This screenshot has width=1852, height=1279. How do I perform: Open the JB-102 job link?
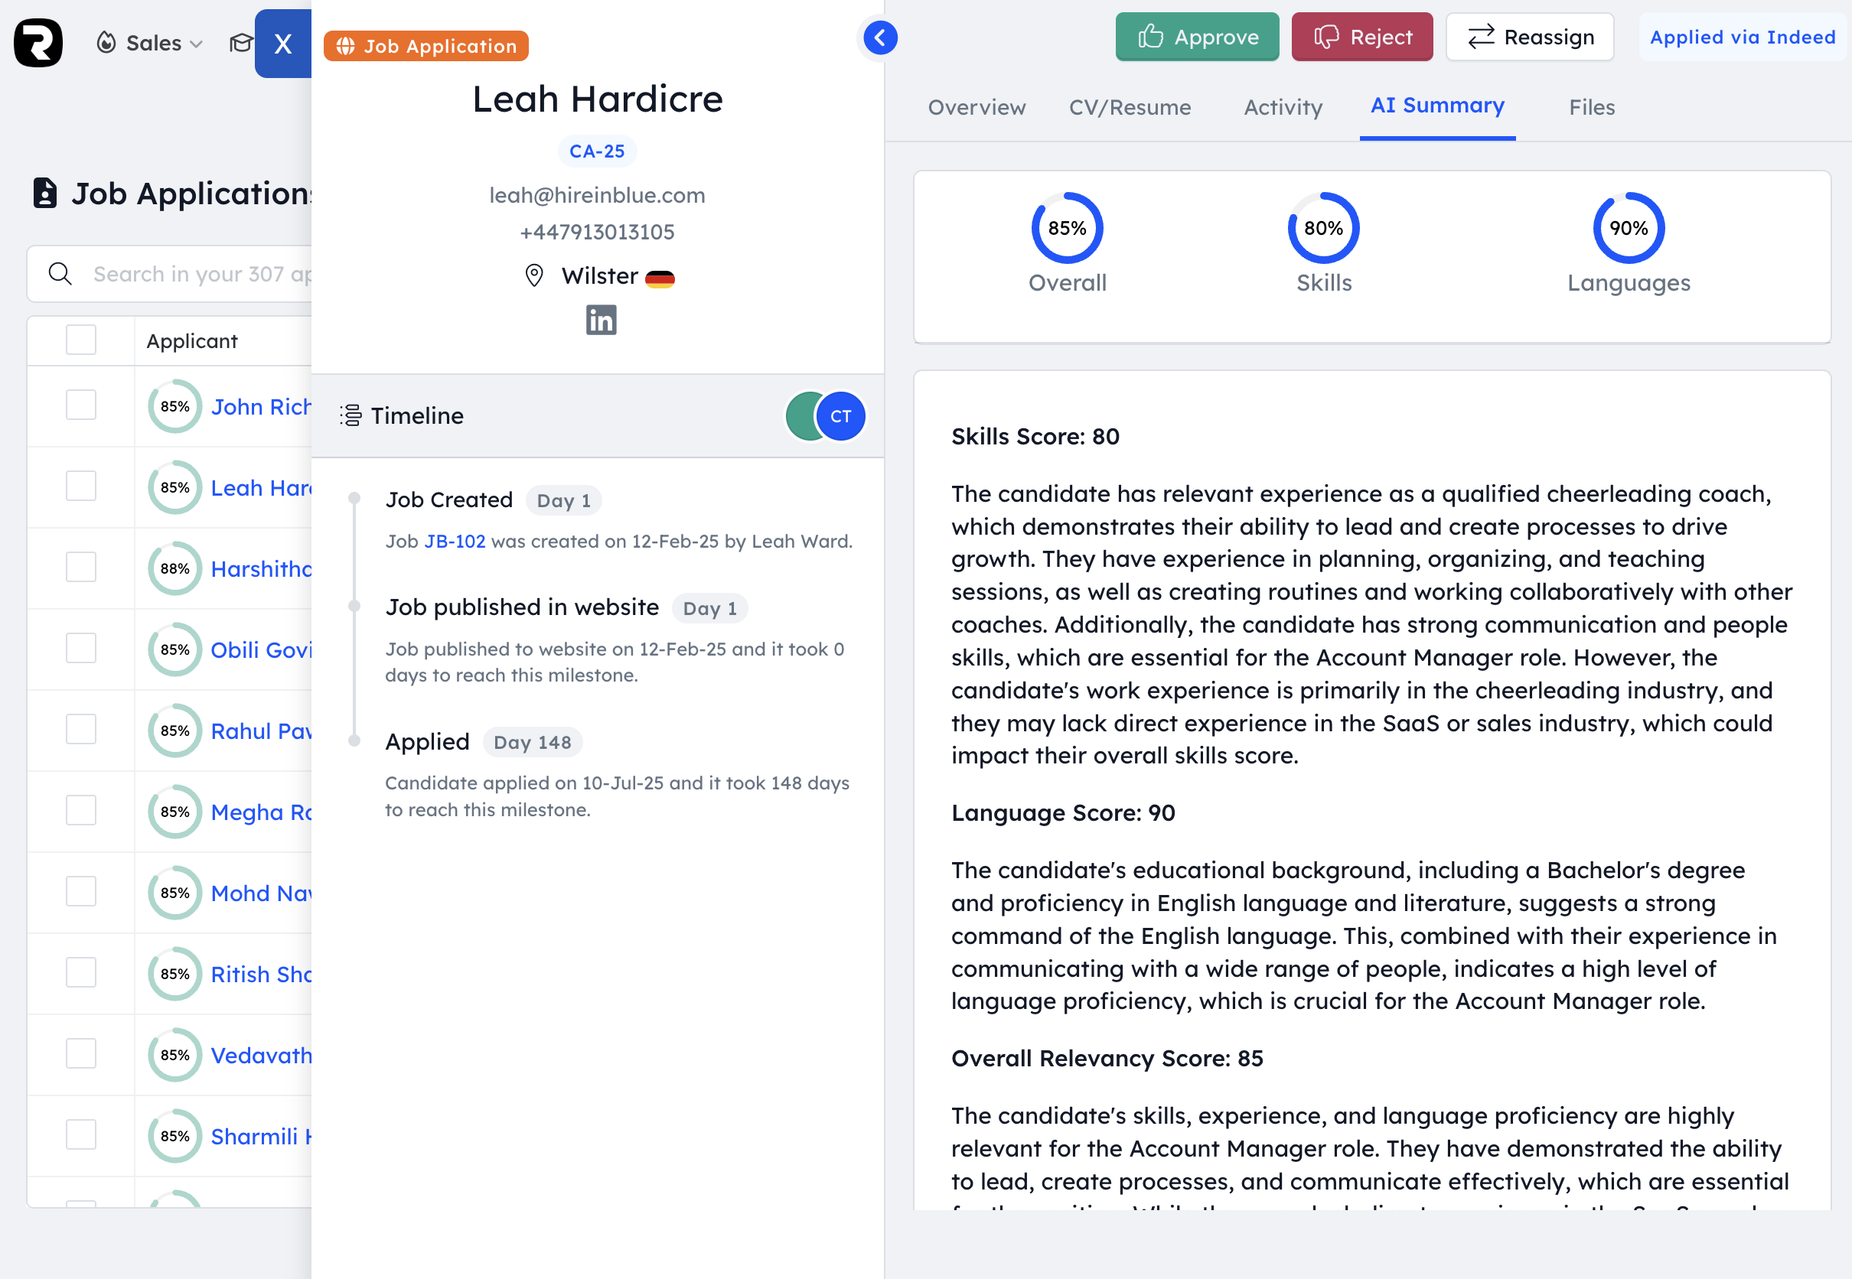pos(454,541)
